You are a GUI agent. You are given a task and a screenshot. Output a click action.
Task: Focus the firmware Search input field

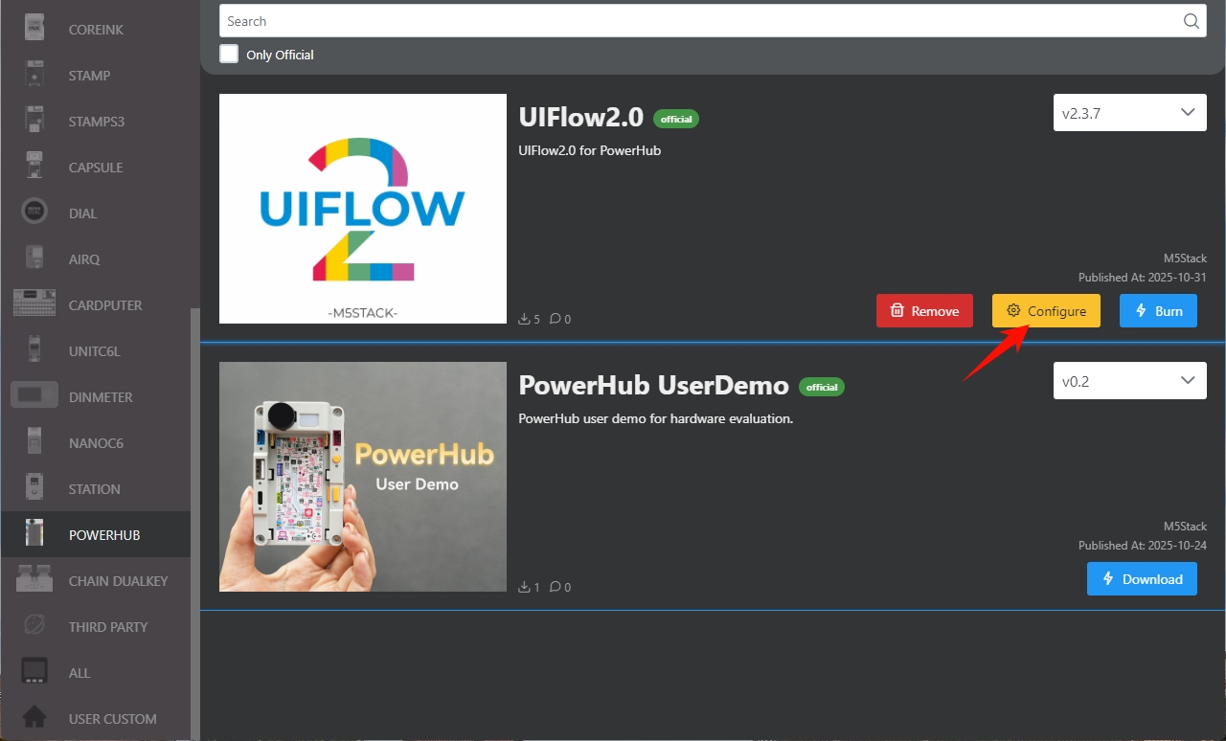[x=699, y=21]
